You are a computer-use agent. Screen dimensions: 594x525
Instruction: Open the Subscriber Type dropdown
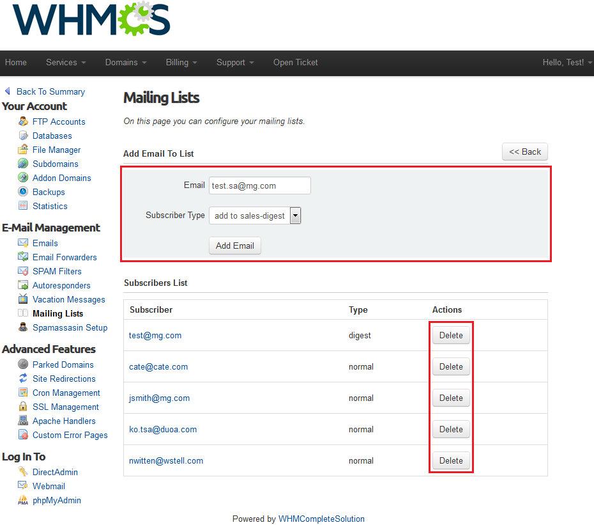255,215
